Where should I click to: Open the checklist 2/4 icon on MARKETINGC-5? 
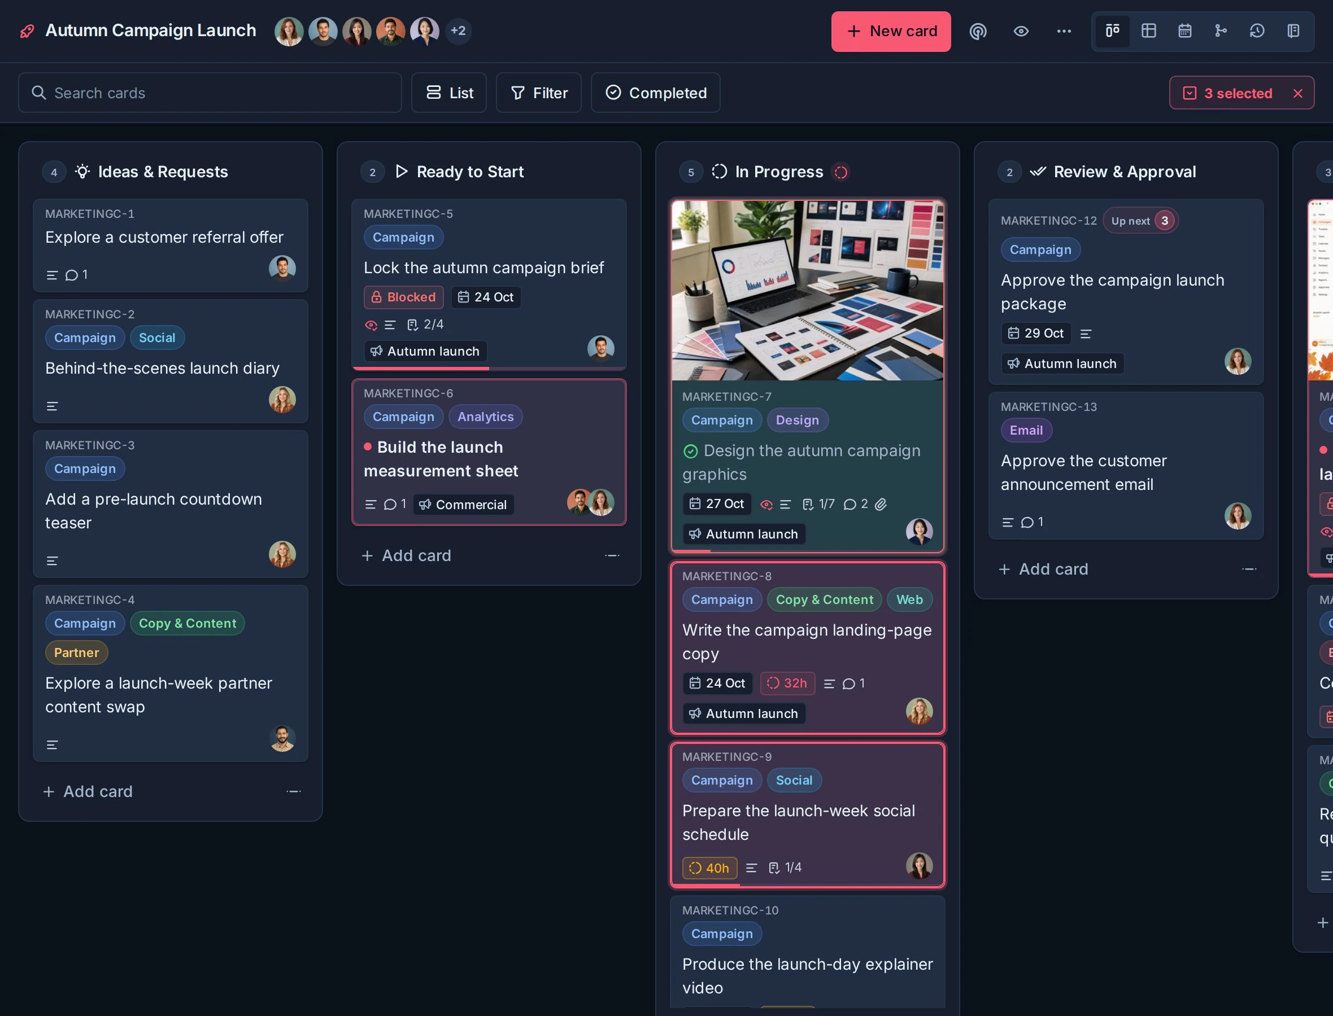point(413,325)
